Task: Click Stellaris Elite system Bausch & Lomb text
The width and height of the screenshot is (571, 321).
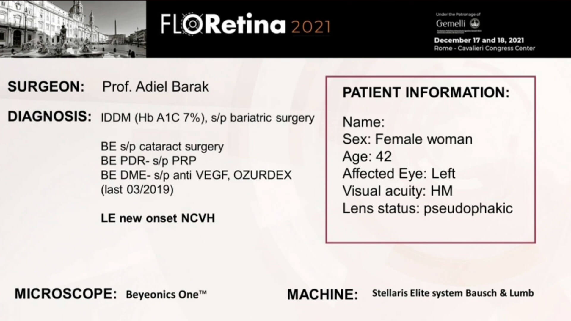Action: pyautogui.click(x=453, y=293)
